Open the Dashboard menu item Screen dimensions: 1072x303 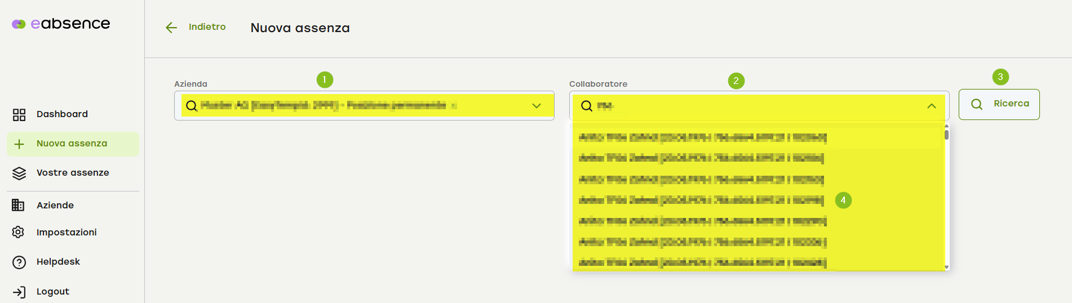62,114
